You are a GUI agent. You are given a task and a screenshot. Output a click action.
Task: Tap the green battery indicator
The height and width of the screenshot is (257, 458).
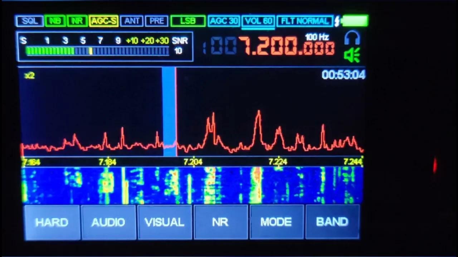355,21
